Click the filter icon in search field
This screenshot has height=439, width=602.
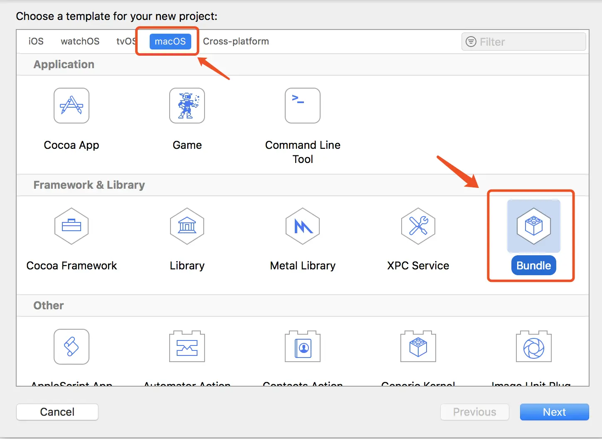click(x=471, y=42)
